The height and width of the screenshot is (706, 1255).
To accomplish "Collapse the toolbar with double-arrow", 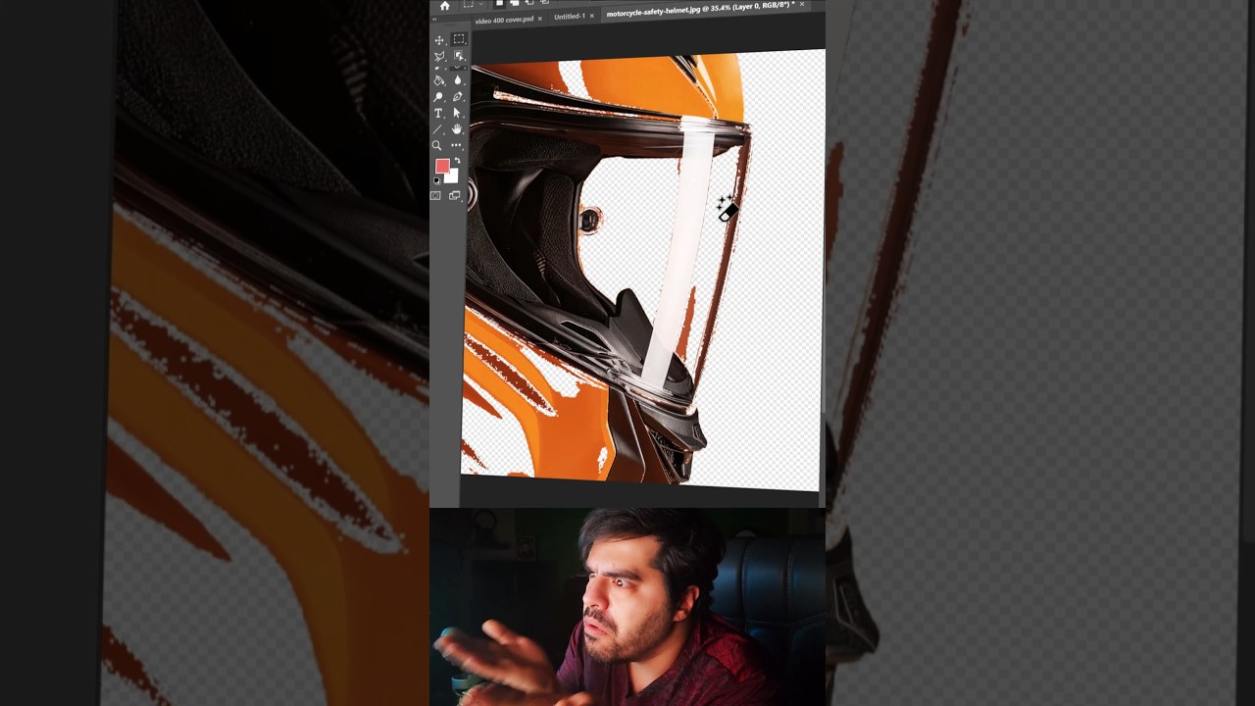I will (434, 20).
